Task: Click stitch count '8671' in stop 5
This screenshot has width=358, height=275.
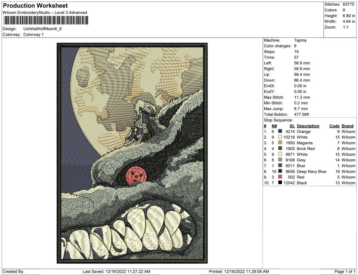Action: (290, 154)
